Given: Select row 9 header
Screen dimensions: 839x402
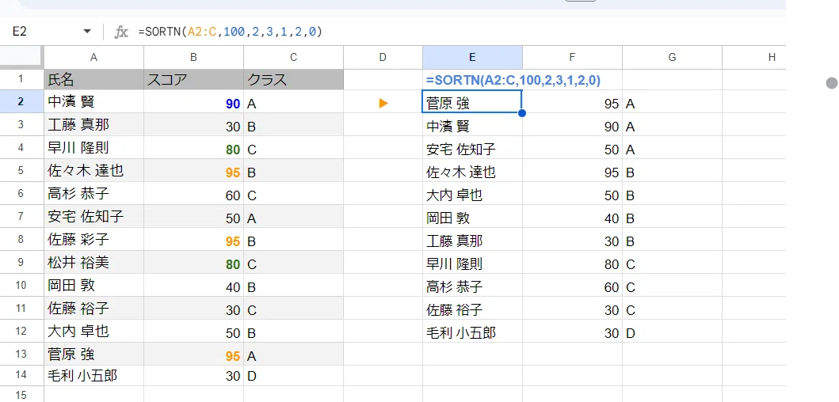Looking at the screenshot, I should point(22,263).
